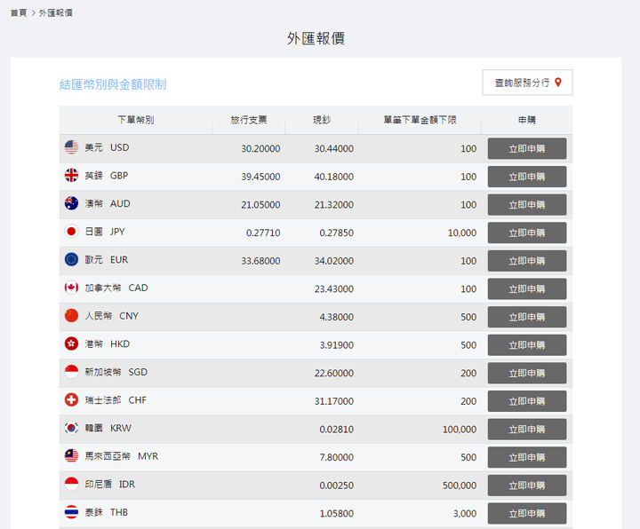Screen dimensions: 640x529
Task: Click IDR minimum amount 500,000
Action: pos(460,486)
